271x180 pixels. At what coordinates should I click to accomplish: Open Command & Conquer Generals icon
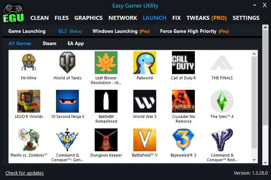pyautogui.click(x=68, y=140)
